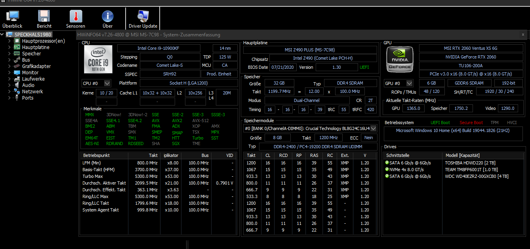Viewport: 530px width, 249px height.
Task: Select Monitor in the tree
Action: point(31,72)
